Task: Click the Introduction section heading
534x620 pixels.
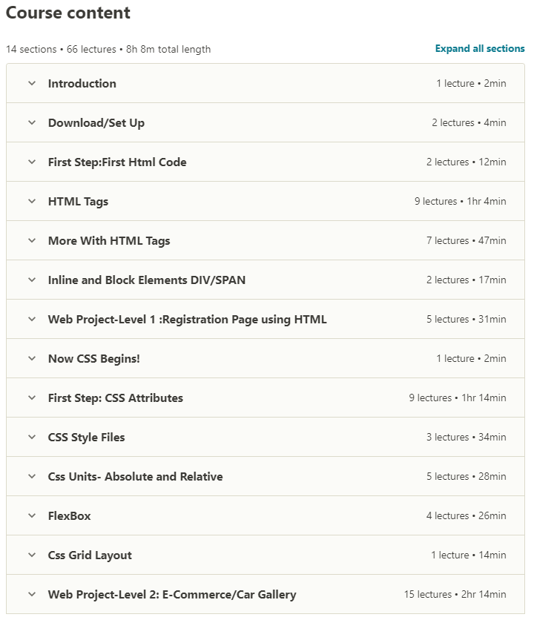Action: [x=82, y=83]
